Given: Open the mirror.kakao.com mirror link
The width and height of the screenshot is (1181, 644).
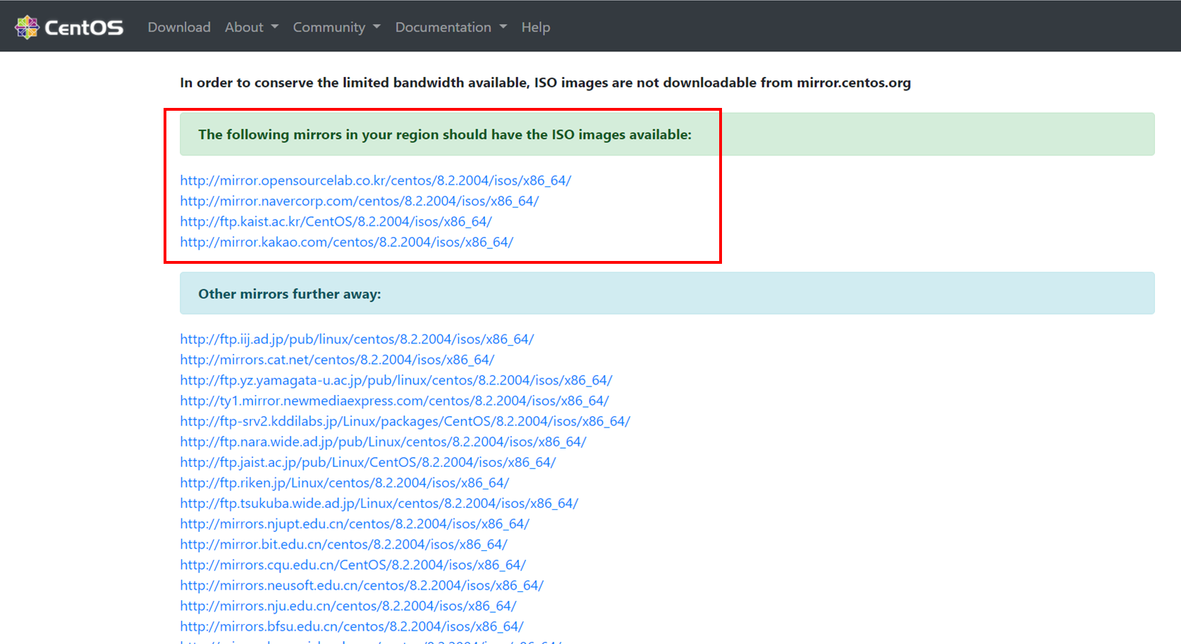Looking at the screenshot, I should pos(346,242).
